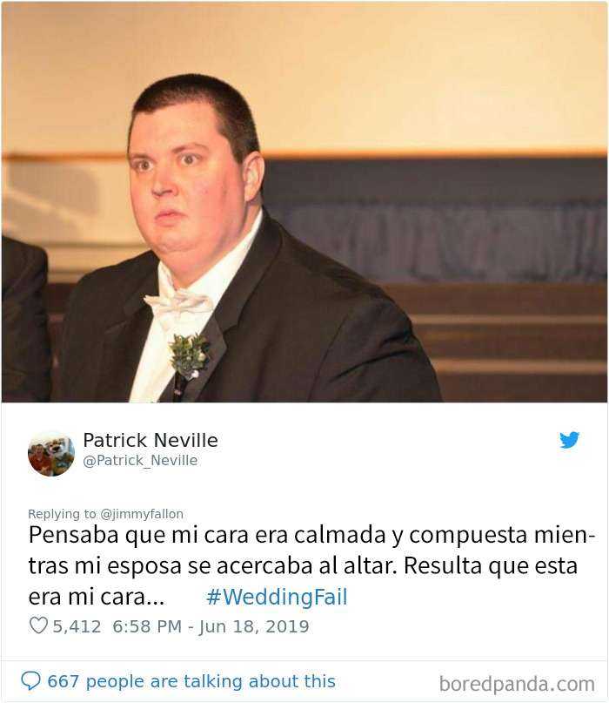Open the Patrick Neville display name
609x703 pixels.
pyautogui.click(x=151, y=440)
